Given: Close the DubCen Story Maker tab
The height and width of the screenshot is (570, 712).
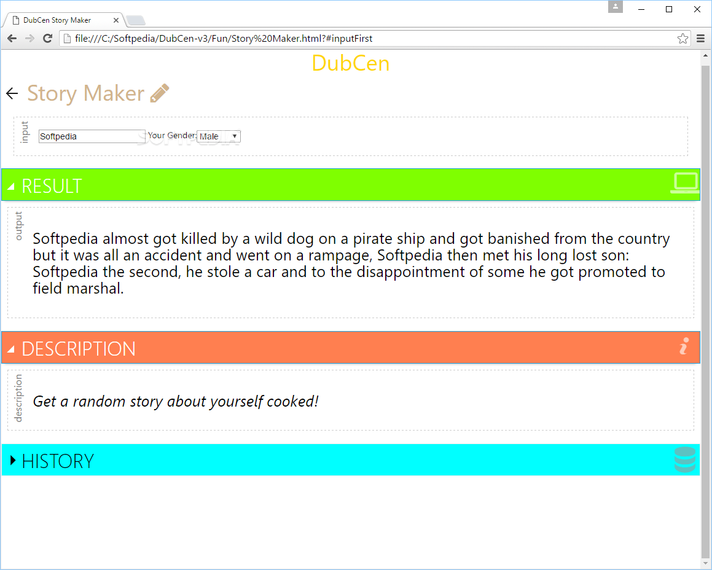Looking at the screenshot, I should click(115, 20).
